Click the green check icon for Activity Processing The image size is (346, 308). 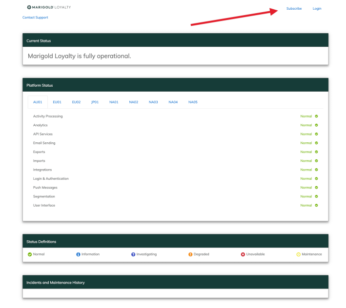(316, 116)
